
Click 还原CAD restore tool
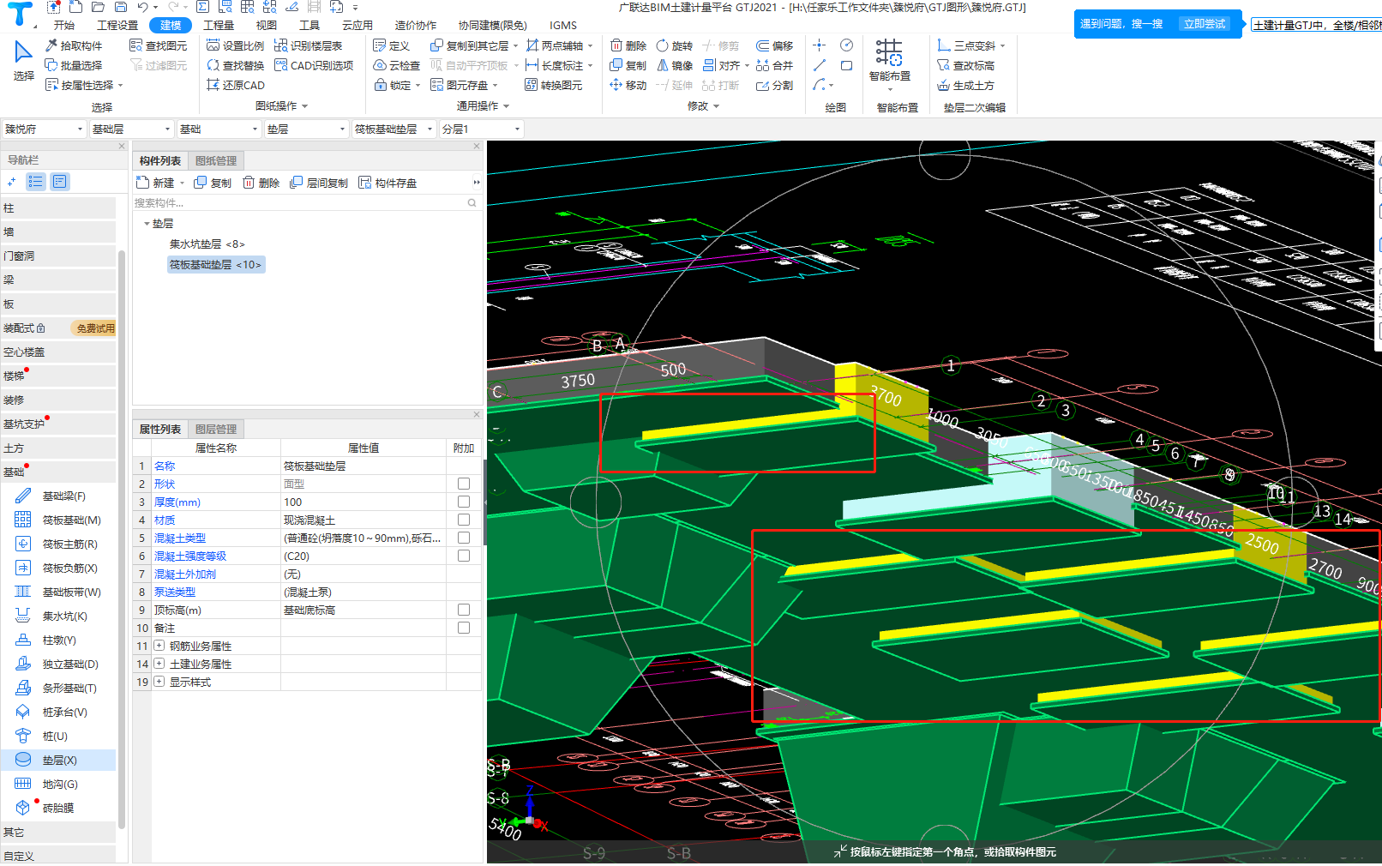pyautogui.click(x=236, y=85)
